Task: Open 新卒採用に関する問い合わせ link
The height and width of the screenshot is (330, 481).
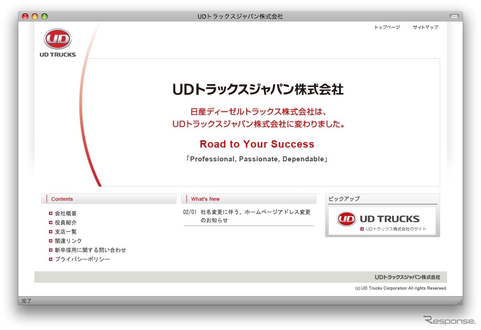Action: tap(90, 250)
